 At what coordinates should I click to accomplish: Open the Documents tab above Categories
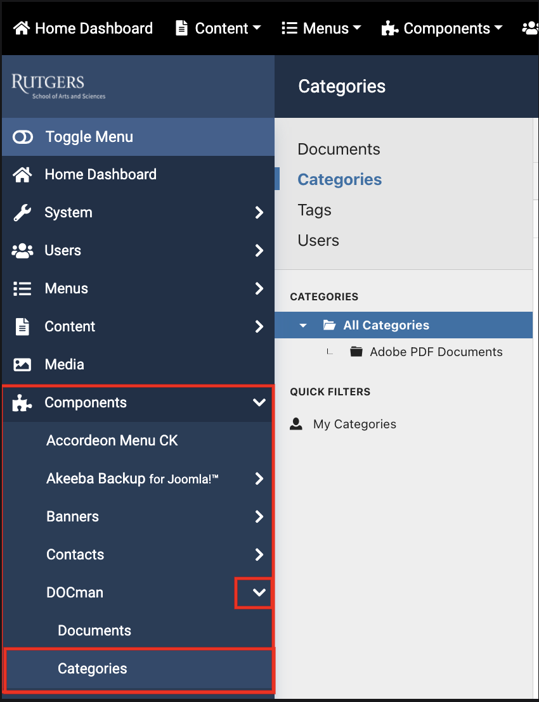[x=339, y=149]
